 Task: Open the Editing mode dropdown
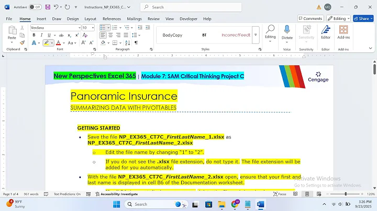point(338,18)
